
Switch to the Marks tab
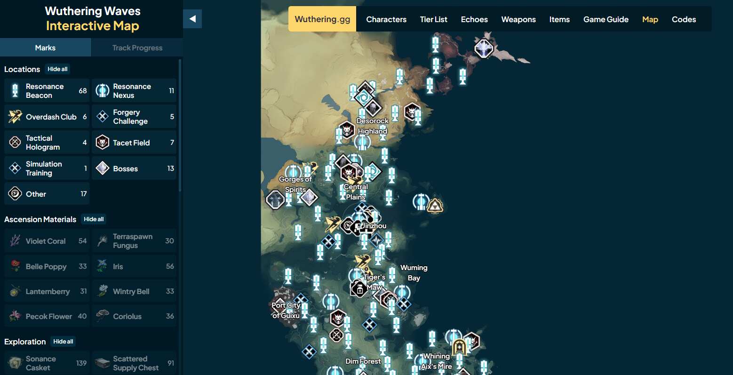point(45,48)
